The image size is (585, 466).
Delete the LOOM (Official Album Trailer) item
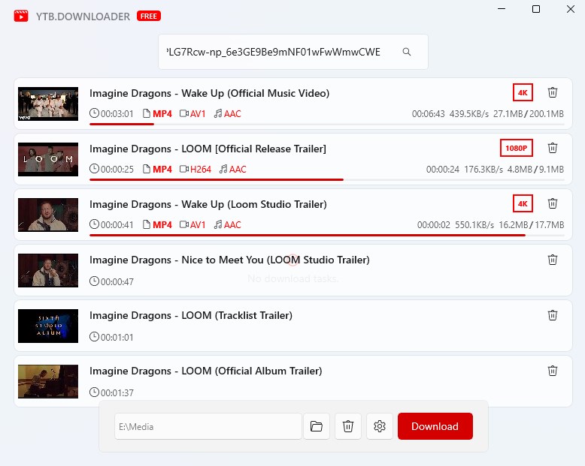click(x=553, y=371)
